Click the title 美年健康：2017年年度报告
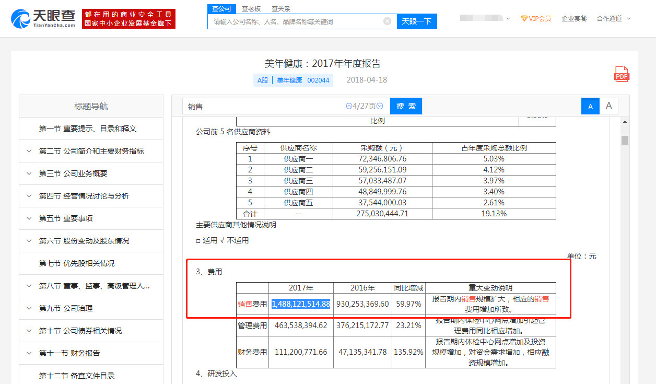The width and height of the screenshot is (656, 384). pyautogui.click(x=323, y=64)
